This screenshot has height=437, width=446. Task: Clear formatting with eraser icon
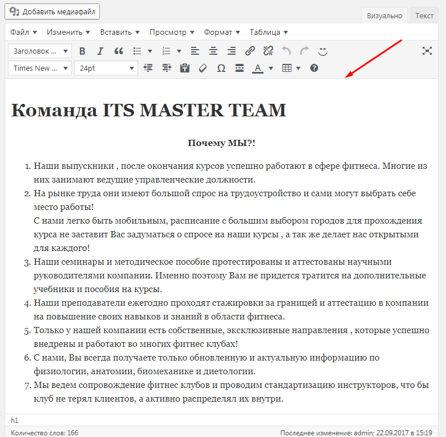203,68
